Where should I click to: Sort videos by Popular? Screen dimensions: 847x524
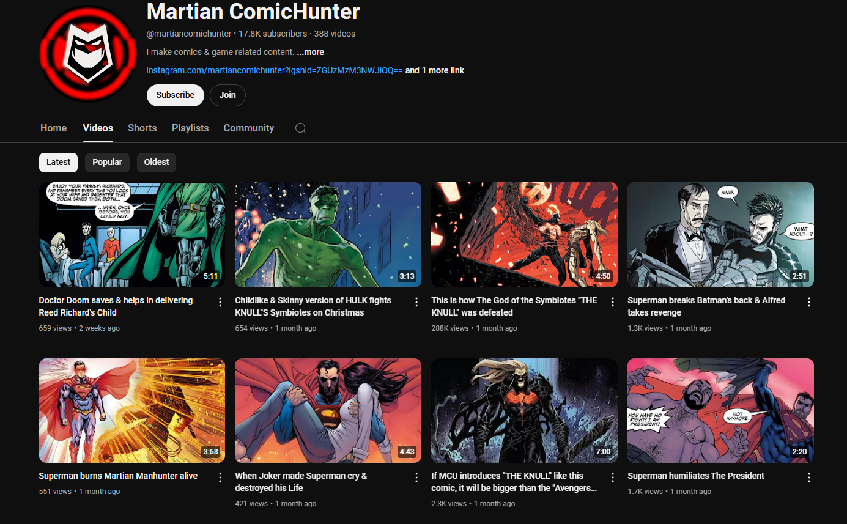pyautogui.click(x=107, y=162)
